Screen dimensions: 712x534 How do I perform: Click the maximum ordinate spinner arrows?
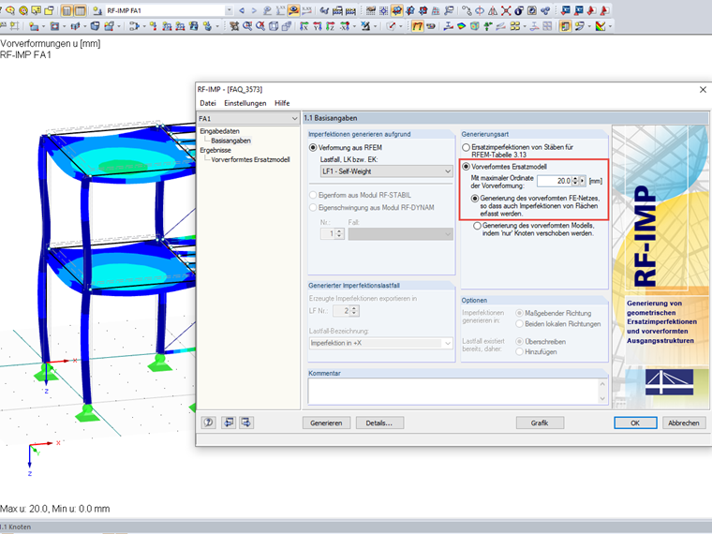(575, 181)
